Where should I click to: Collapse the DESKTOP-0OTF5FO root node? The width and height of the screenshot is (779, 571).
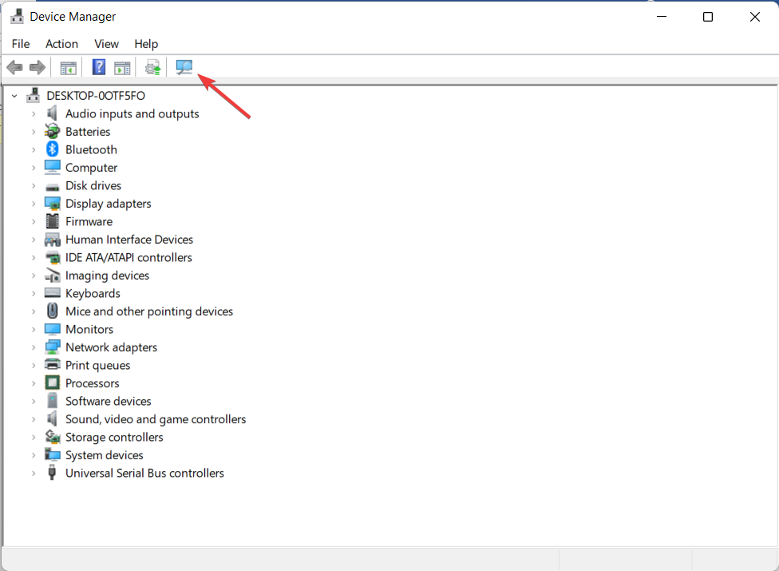point(15,96)
